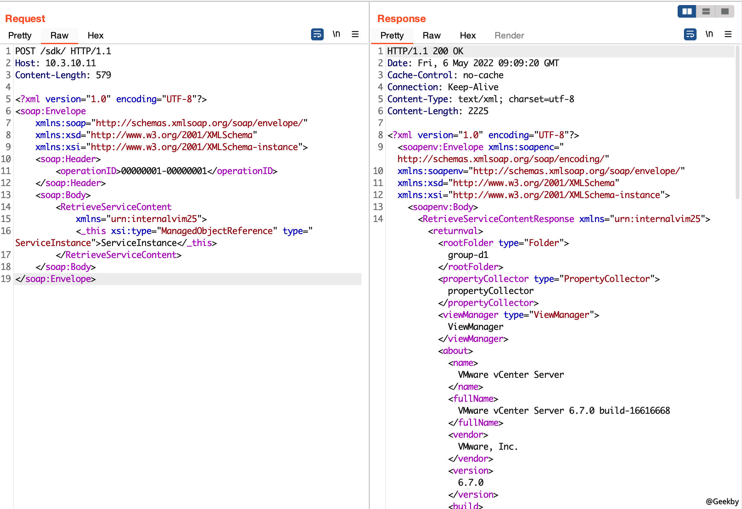Image resolution: width=742 pixels, height=509 pixels.
Task: Open the hamburger options menu in Request panel
Action: tap(355, 34)
